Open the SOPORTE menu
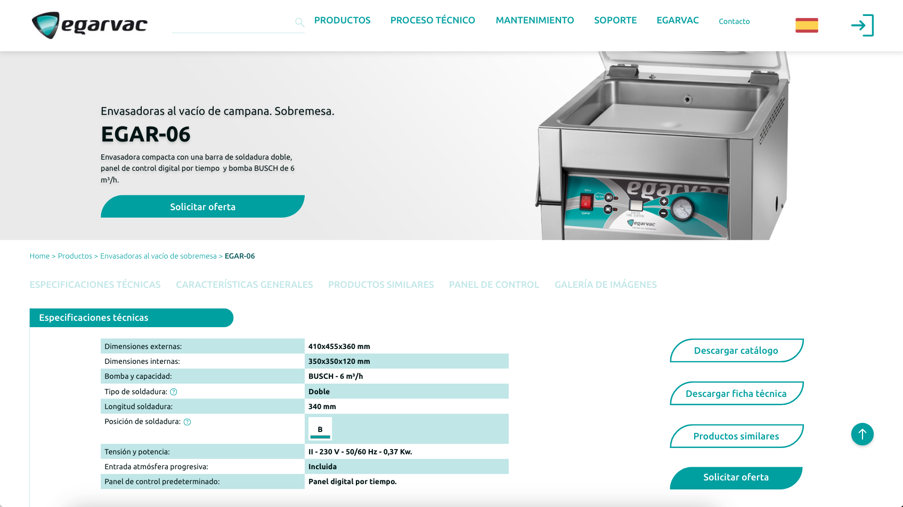The width and height of the screenshot is (903, 507). point(615,20)
